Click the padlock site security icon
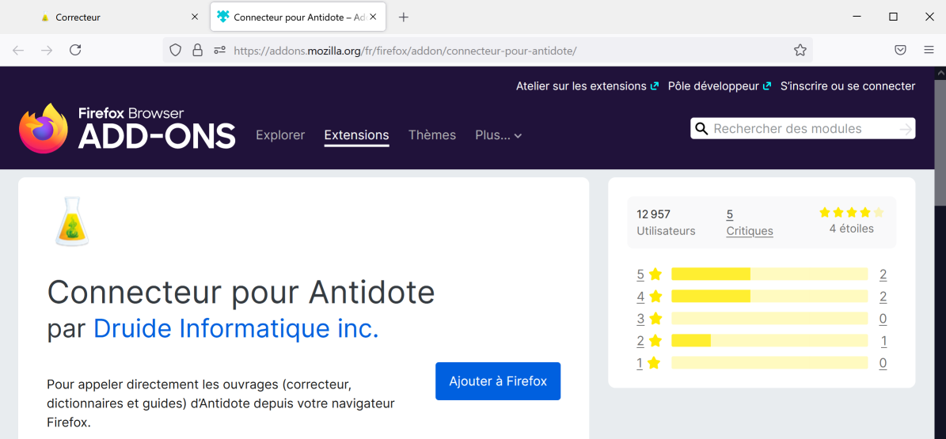This screenshot has width=946, height=439. click(x=198, y=50)
